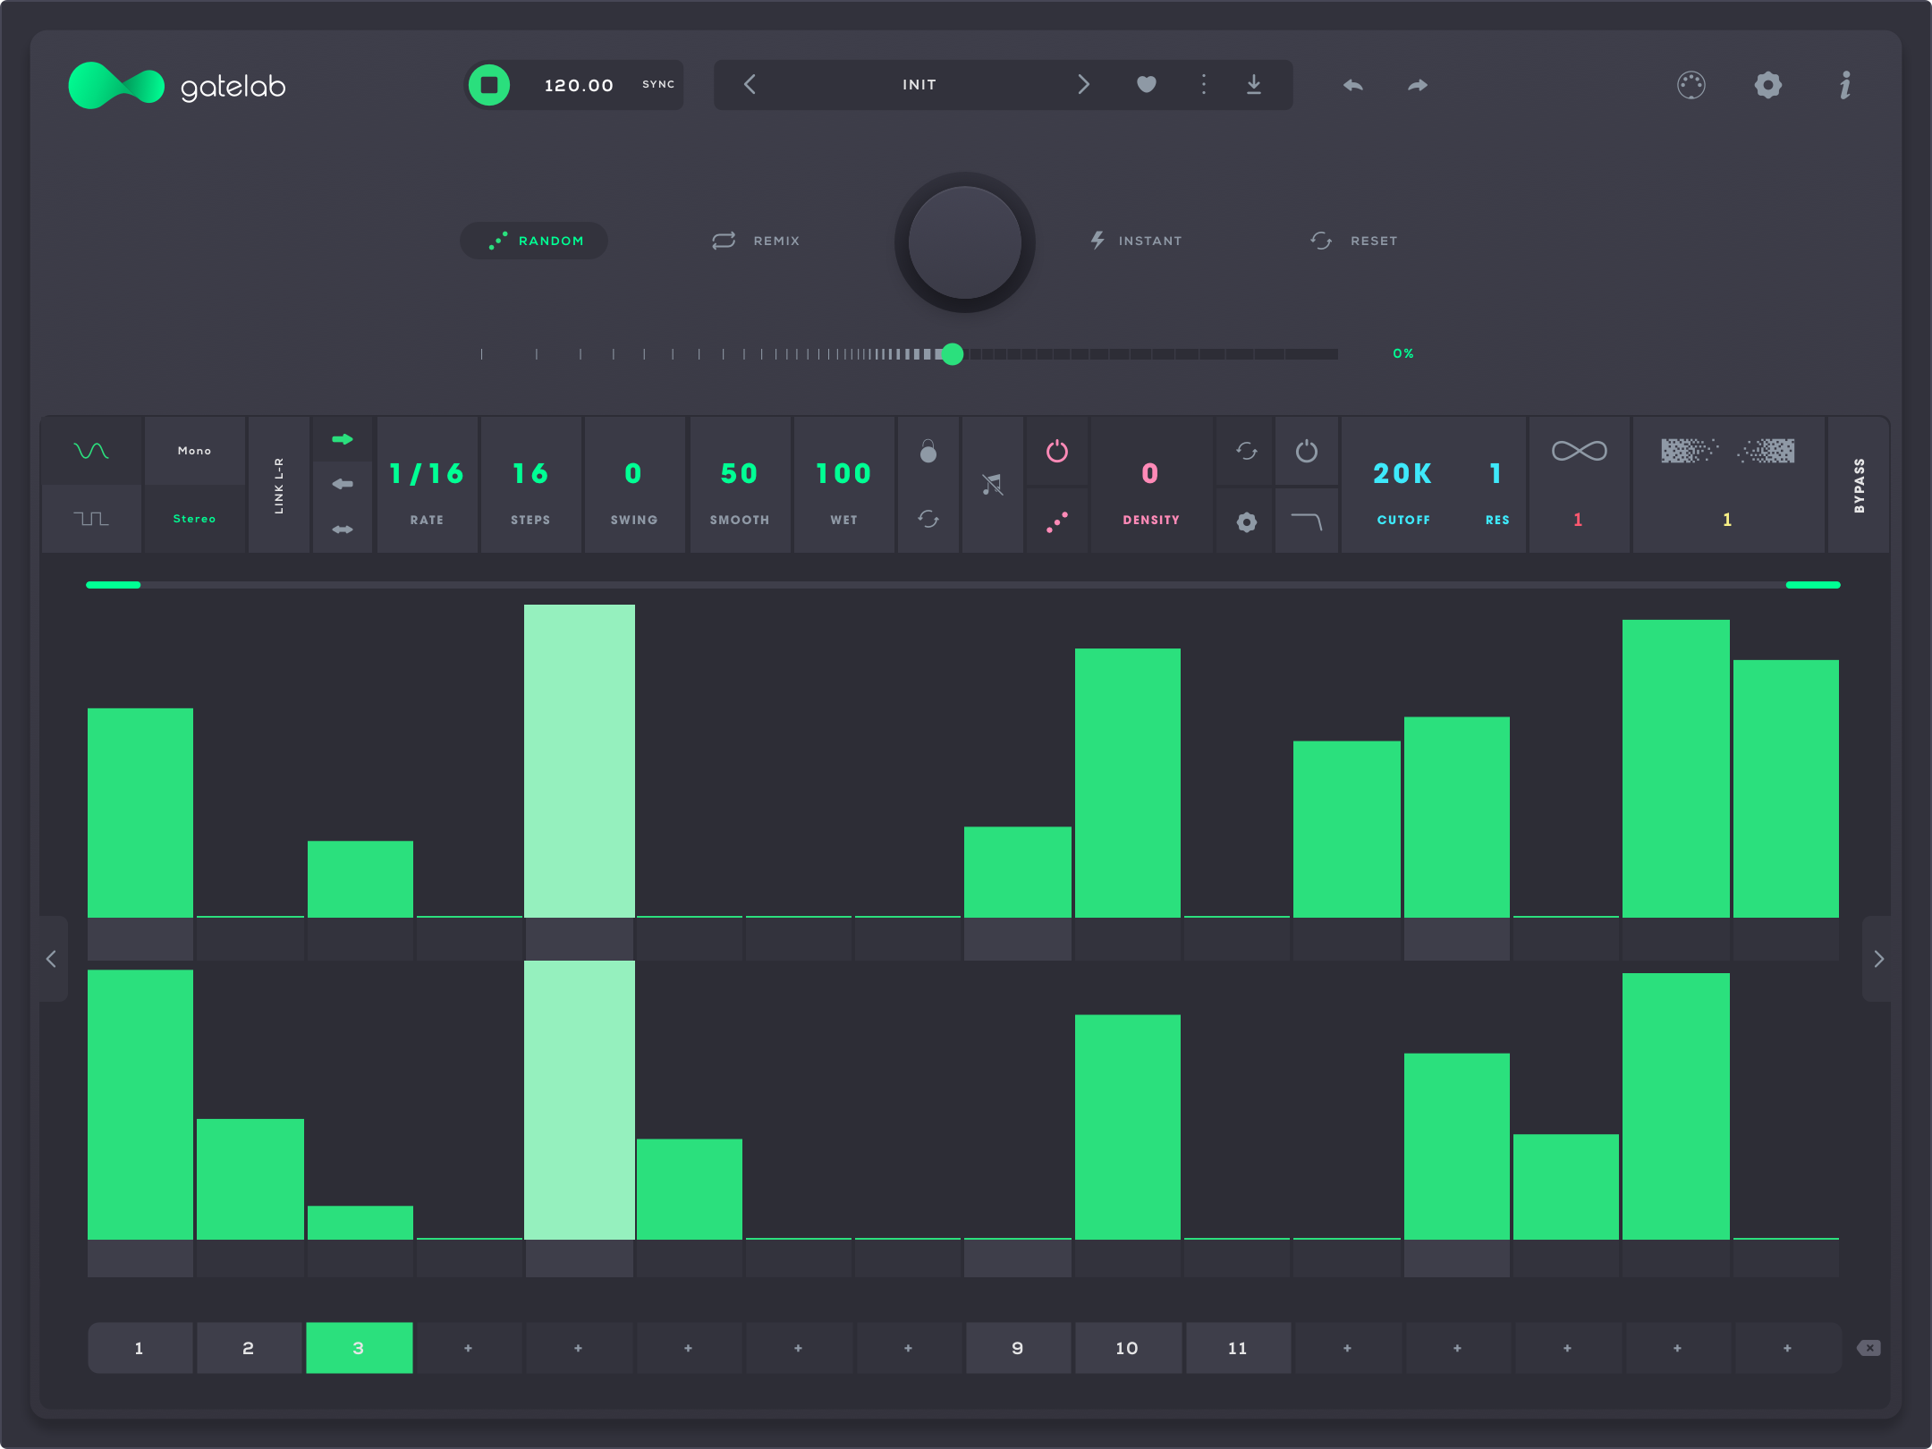Select the filter slope curve icon
Screen dimensions: 1932x1449
click(x=1306, y=521)
